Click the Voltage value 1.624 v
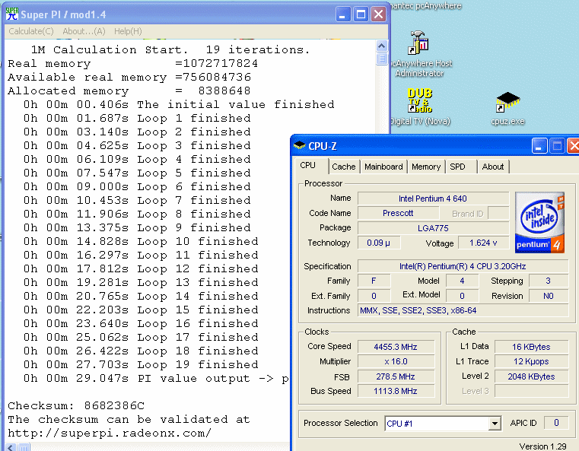The image size is (579, 451). (x=483, y=243)
